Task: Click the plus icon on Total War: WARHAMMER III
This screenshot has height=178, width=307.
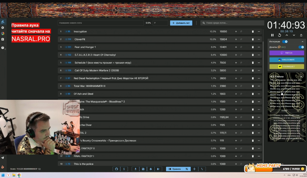Action: tap(236, 86)
